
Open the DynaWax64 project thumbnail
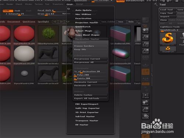[24, 74]
